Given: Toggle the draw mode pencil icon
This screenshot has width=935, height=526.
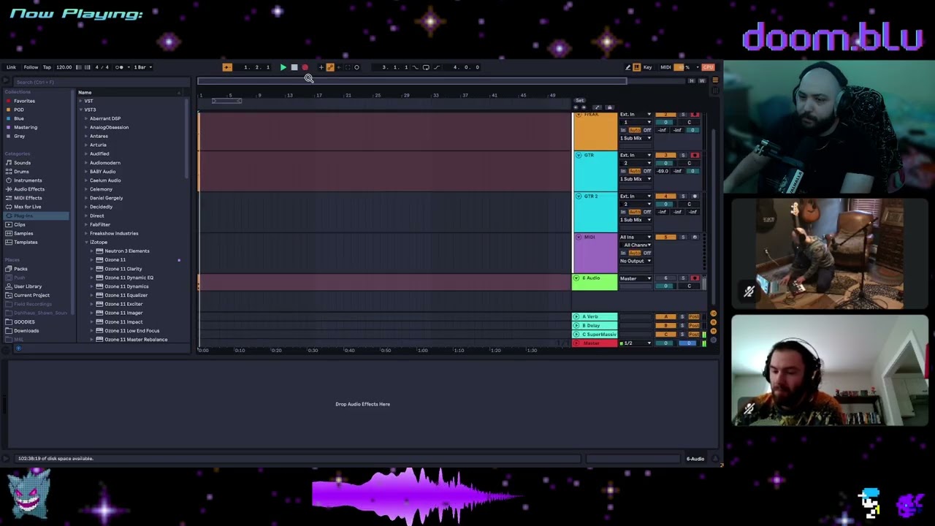Looking at the screenshot, I should coord(627,67).
